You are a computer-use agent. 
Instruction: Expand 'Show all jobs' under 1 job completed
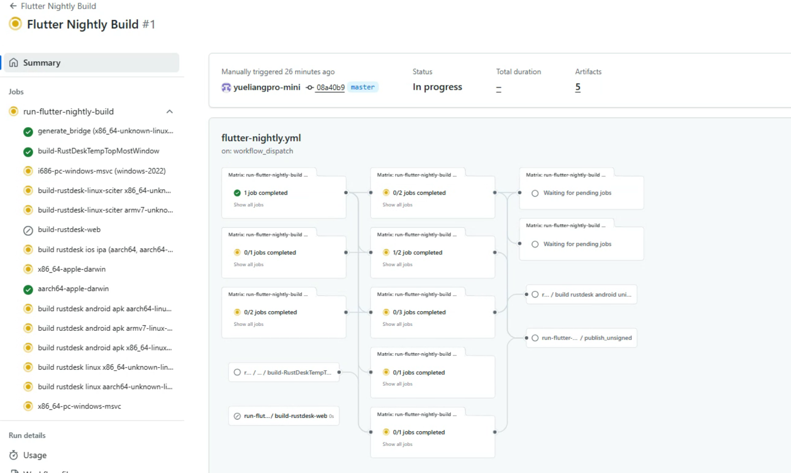point(248,205)
